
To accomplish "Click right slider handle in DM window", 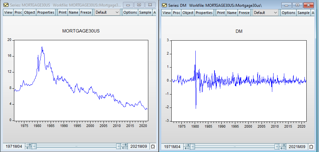I will coord(277,146).
